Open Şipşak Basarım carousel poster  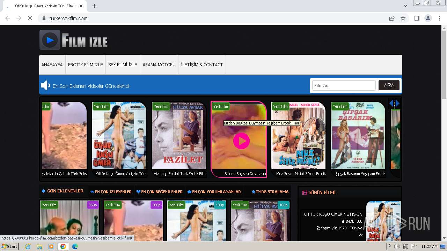coord(358,136)
